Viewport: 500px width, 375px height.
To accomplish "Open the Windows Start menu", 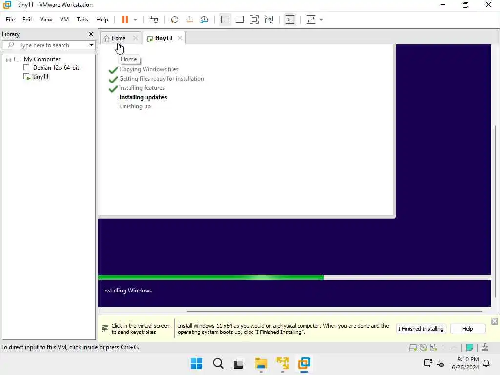I will (x=196, y=363).
